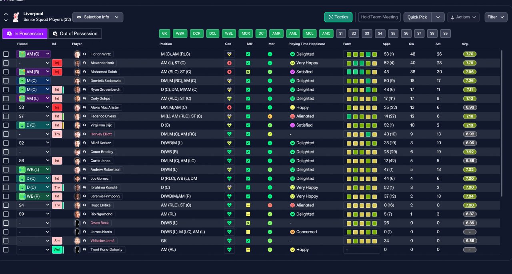The image size is (512, 274).
Task: Open the WB (L) picked dropdown for Andrew Robertson
Action: 34,170
